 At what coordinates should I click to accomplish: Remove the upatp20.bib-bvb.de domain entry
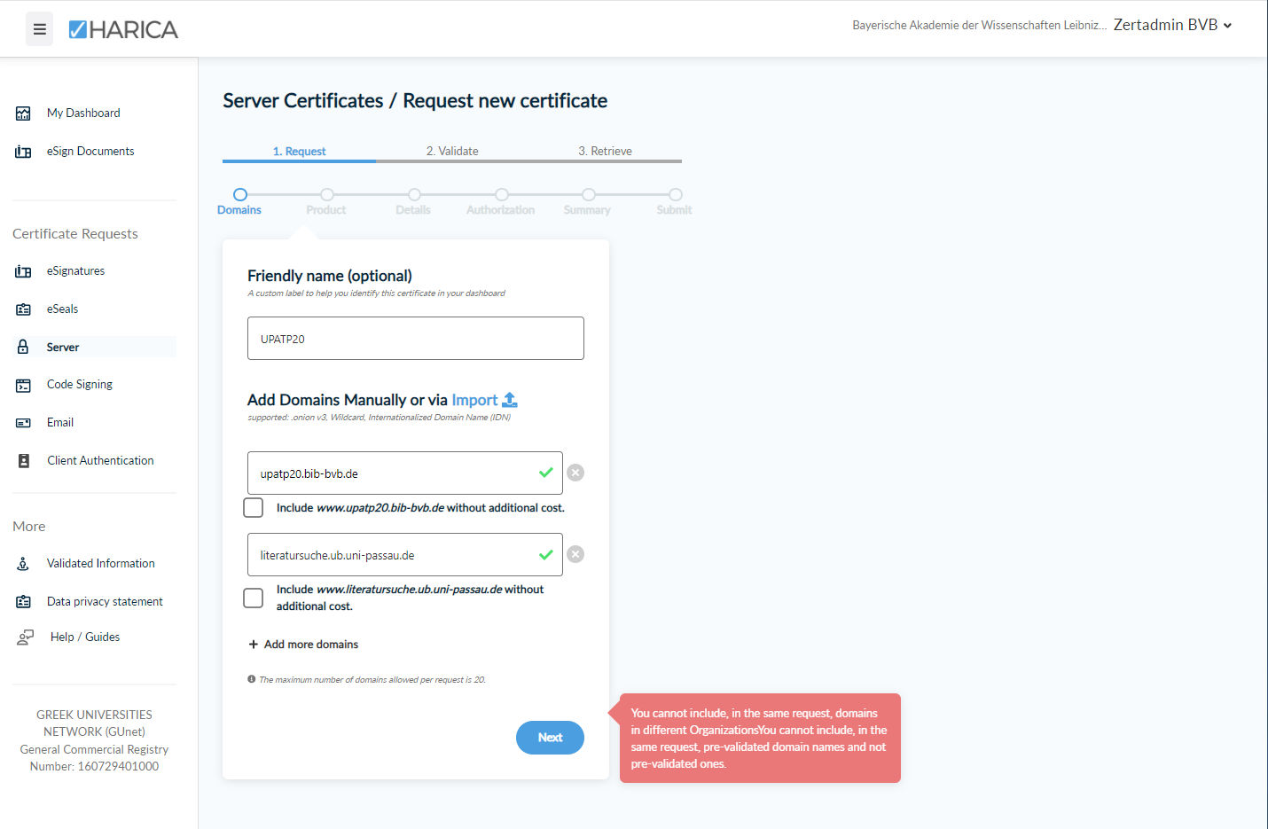(x=575, y=473)
